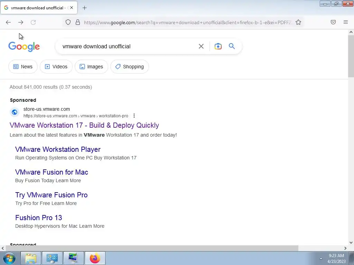Bookmark this page with the star icon
The width and height of the screenshot is (354, 265).
[298, 22]
